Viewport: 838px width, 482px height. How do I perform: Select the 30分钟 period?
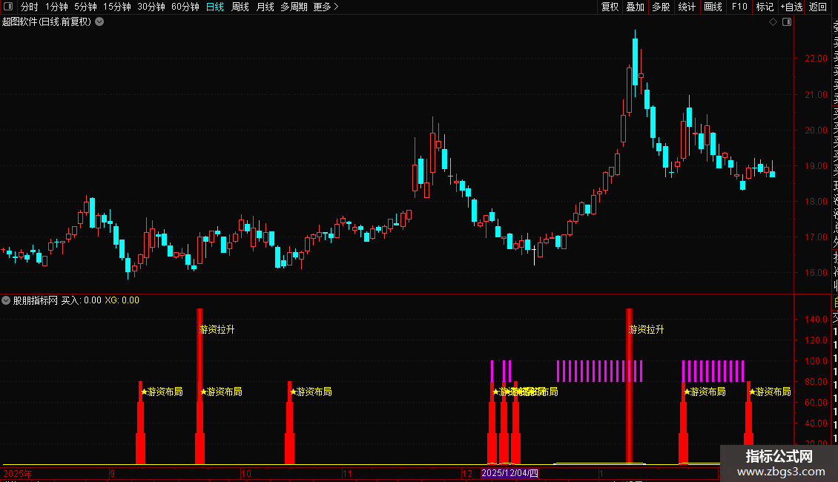[151, 7]
